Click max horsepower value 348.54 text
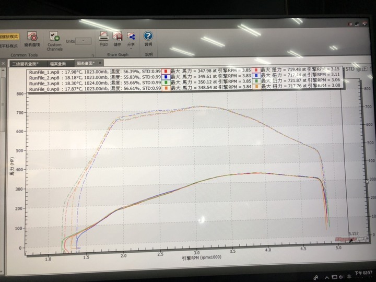The width and height of the screenshot is (376, 282). click(206, 88)
